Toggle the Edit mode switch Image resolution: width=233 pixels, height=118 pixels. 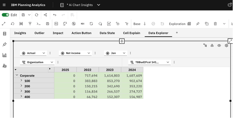tap(5, 15)
